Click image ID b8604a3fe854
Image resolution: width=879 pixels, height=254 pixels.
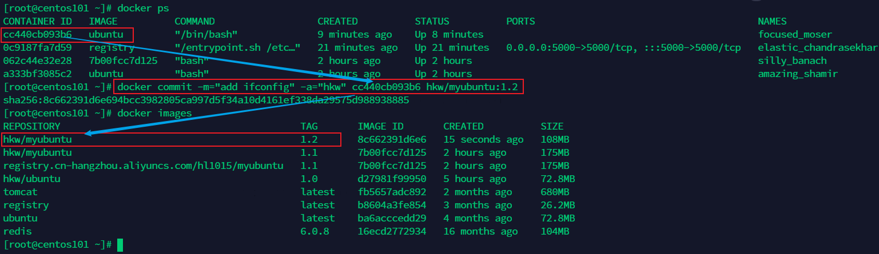pos(392,205)
